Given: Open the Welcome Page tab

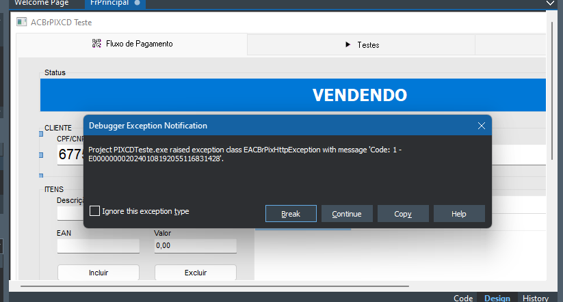Looking at the screenshot, I should pos(42,3).
